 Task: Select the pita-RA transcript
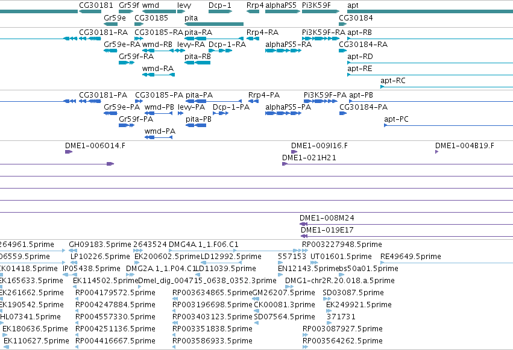pos(214,39)
